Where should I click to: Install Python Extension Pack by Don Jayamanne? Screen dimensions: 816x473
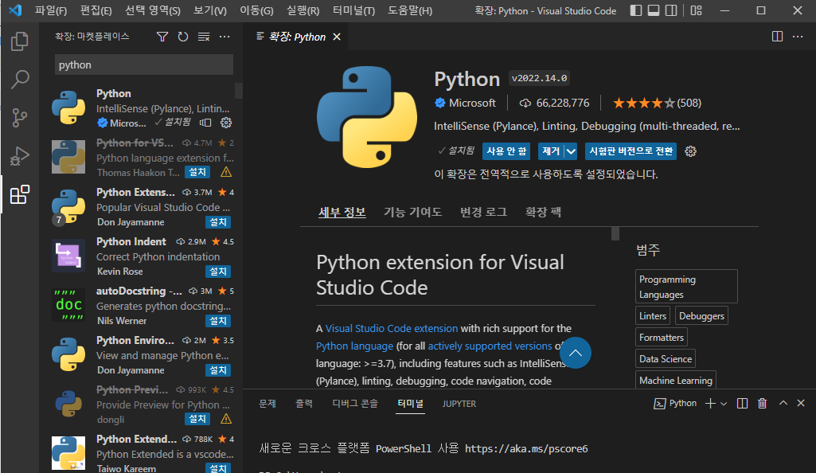(x=217, y=221)
